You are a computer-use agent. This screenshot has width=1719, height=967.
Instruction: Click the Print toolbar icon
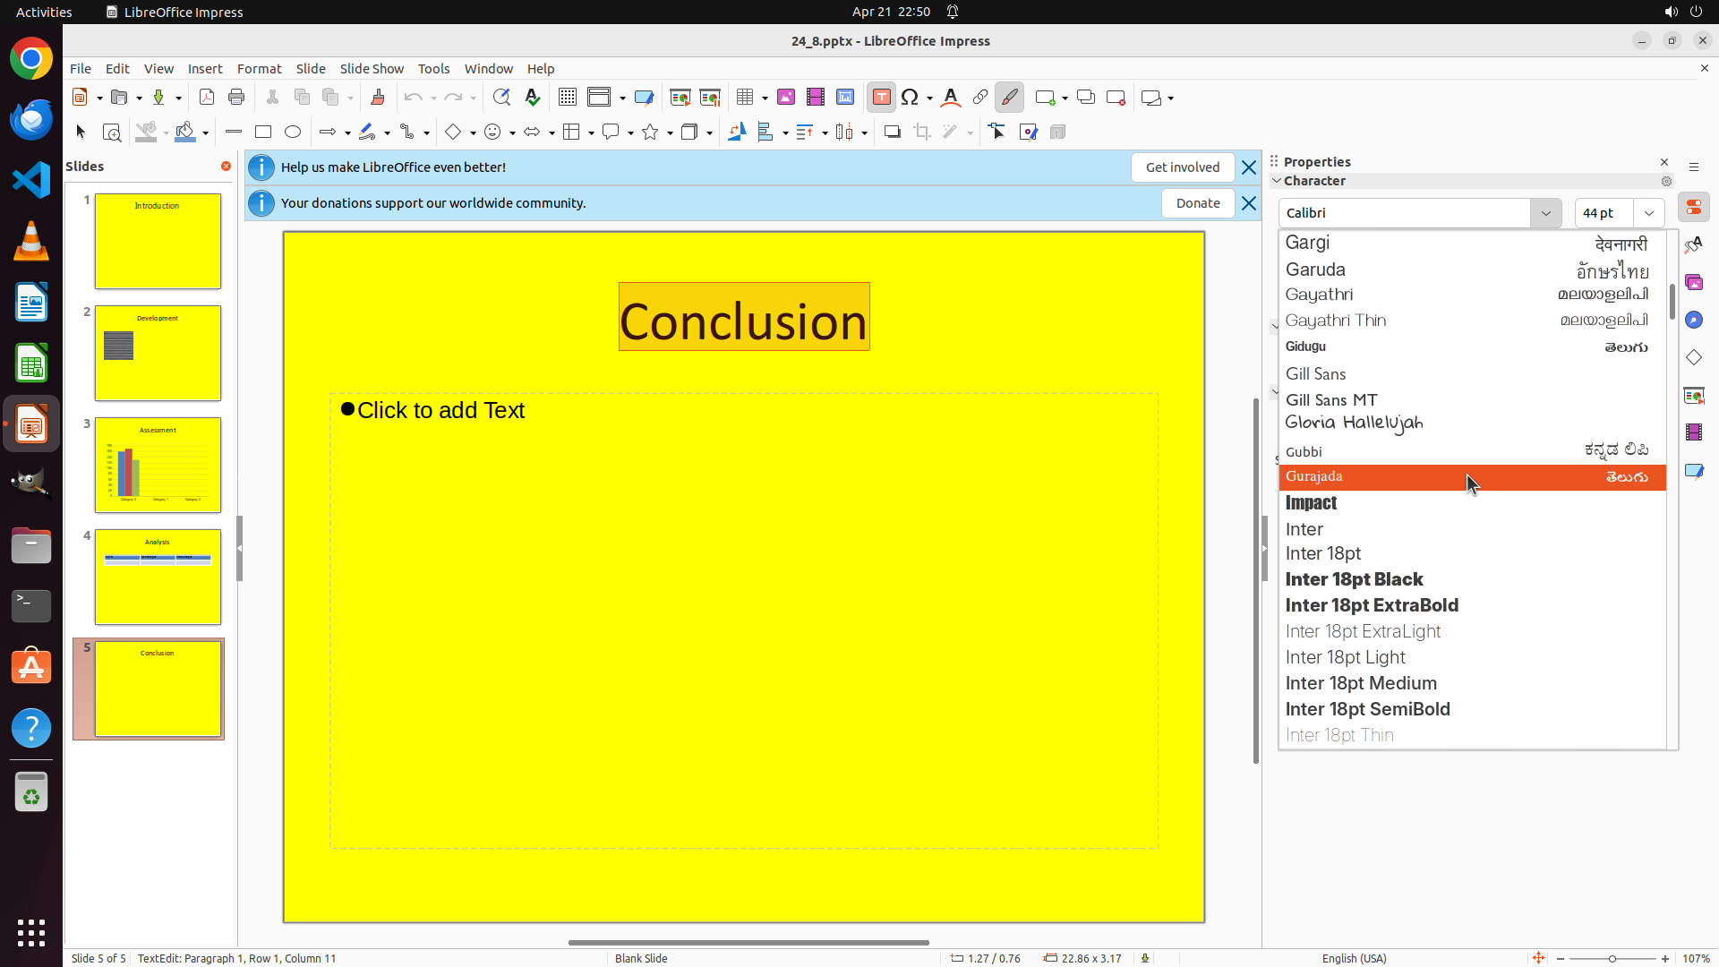[236, 98]
